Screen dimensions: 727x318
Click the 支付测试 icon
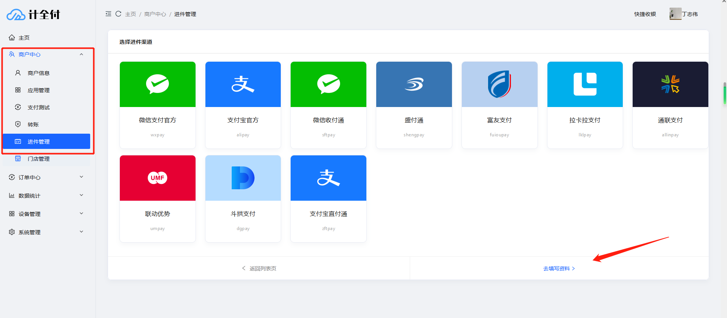pos(18,107)
